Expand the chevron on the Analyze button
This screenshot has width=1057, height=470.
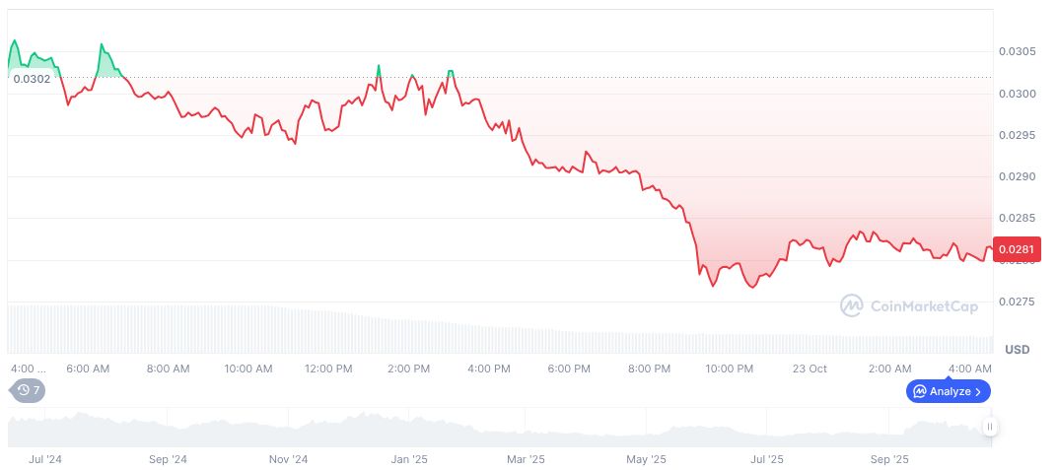[978, 391]
